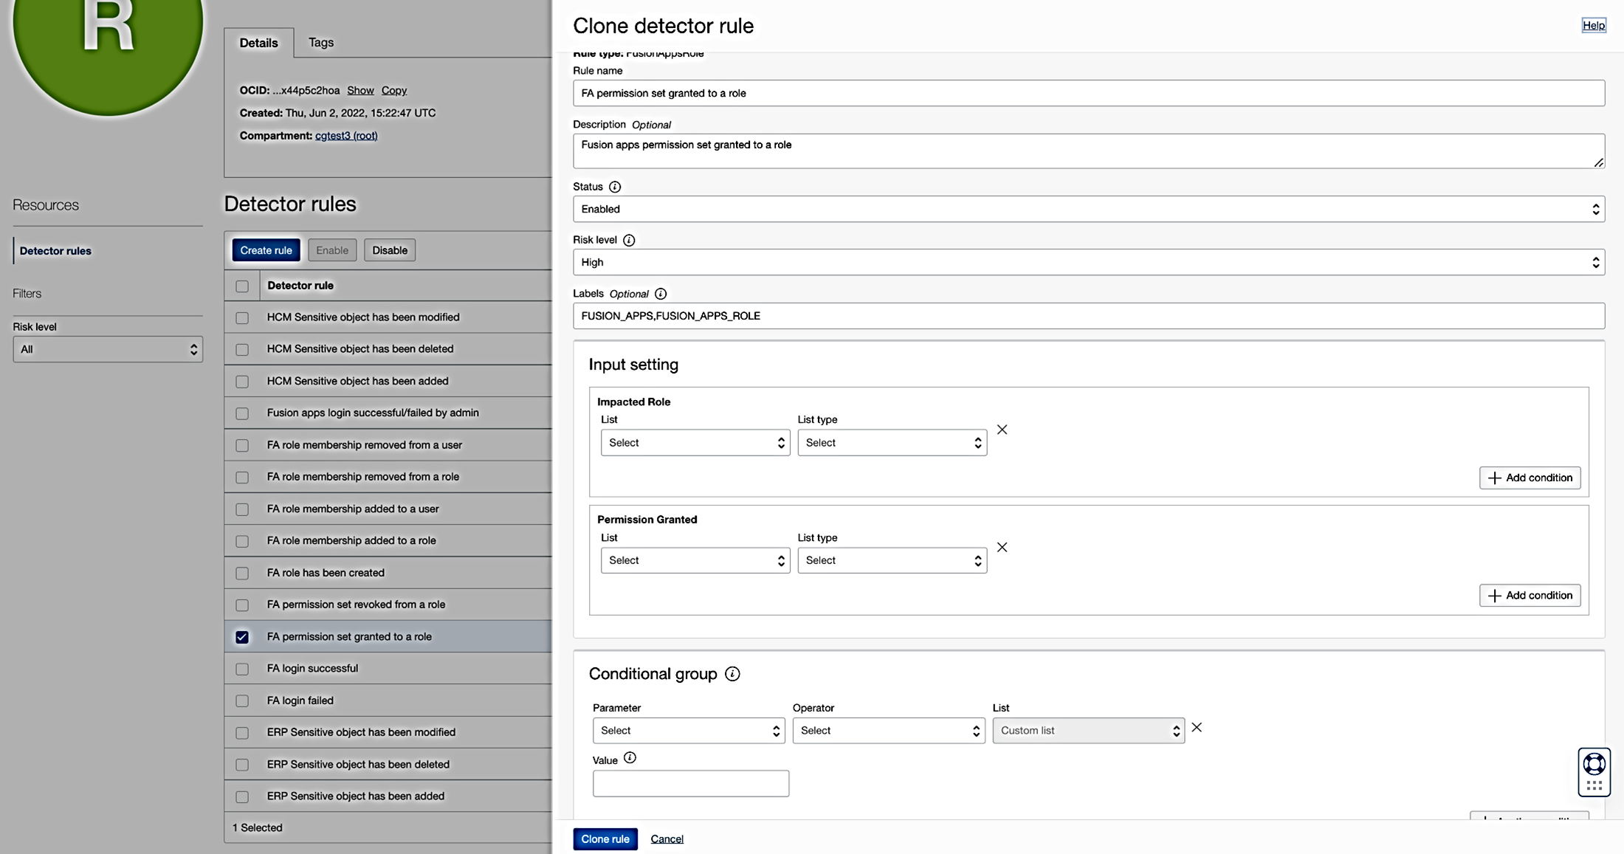
Task: Click the Value field info icon
Action: 630,758
